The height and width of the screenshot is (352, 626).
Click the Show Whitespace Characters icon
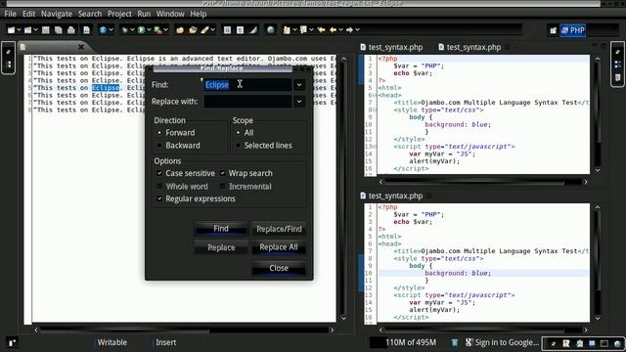(x=240, y=30)
